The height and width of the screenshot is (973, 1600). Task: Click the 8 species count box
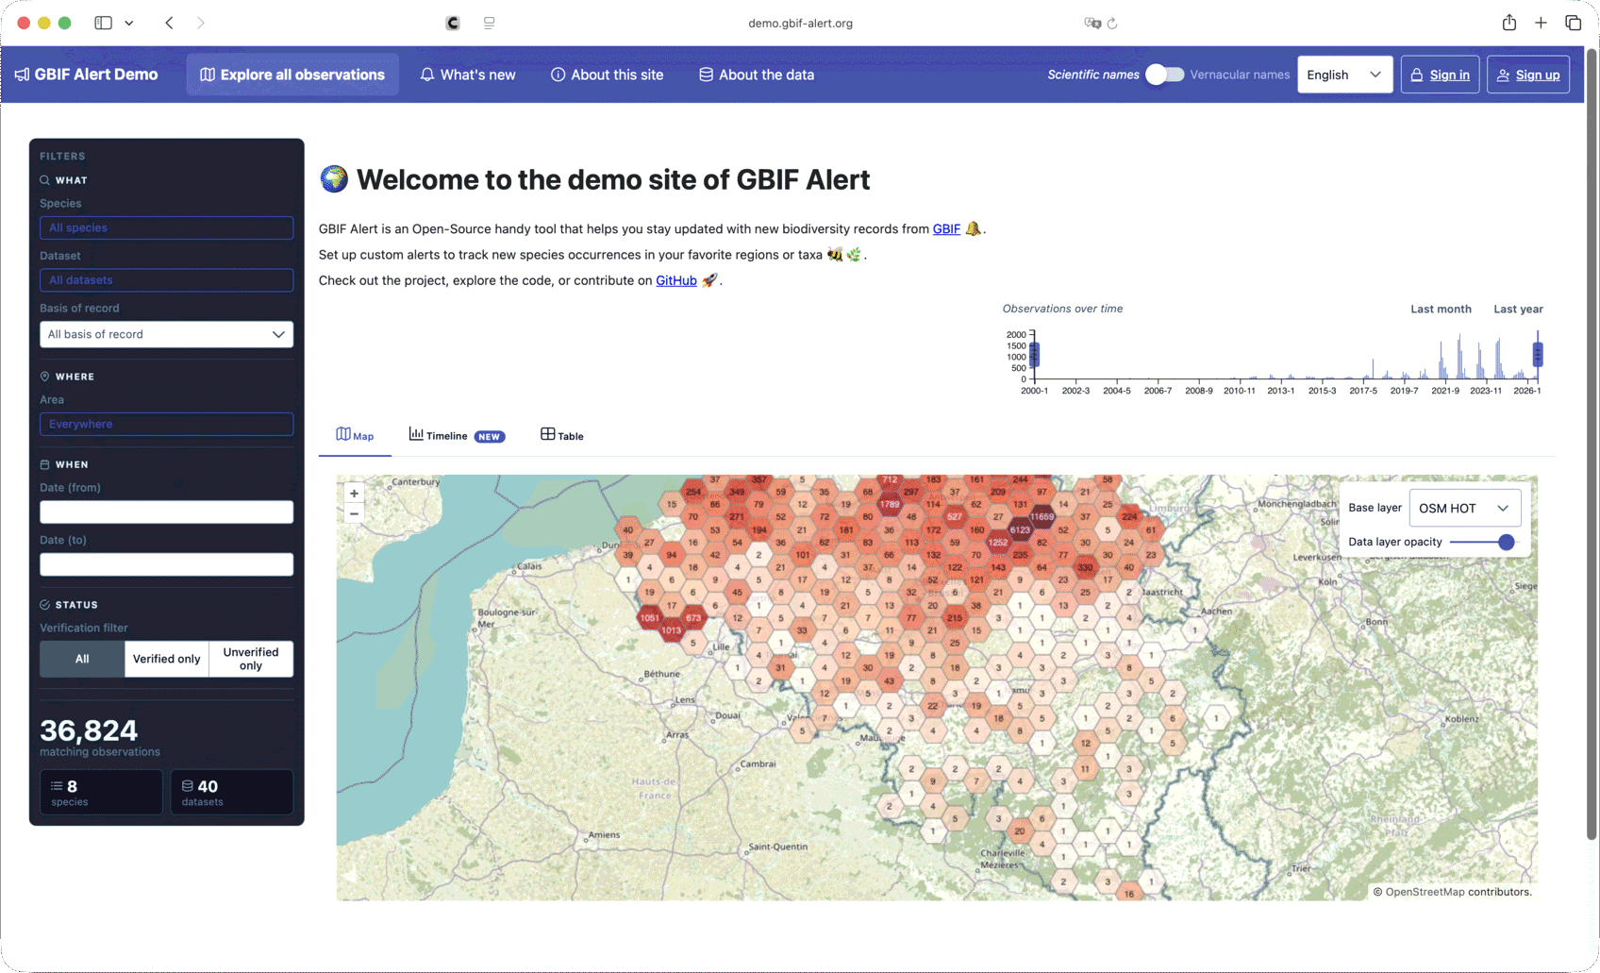click(101, 792)
